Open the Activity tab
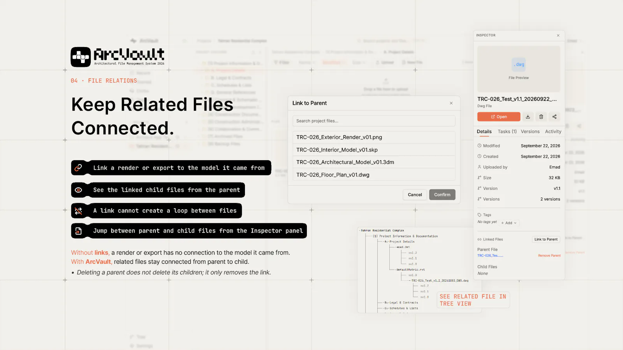Viewport: 623px width, 350px height. [x=553, y=131]
